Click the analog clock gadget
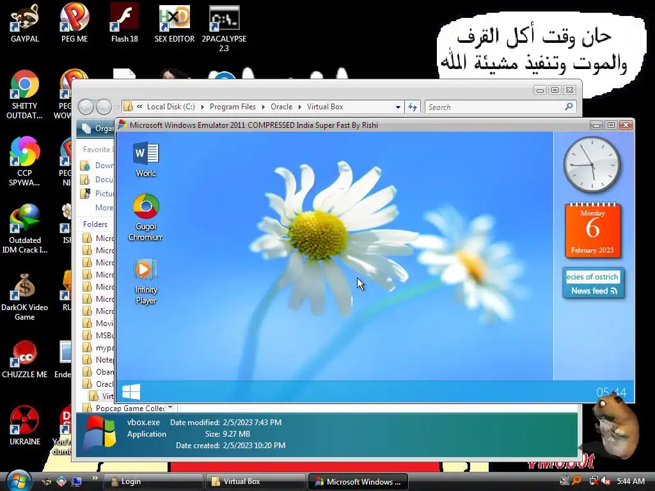The image size is (655, 491). tap(592, 164)
